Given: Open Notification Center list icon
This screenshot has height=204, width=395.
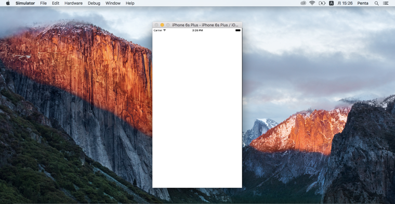Looking at the screenshot, I should point(386,3).
